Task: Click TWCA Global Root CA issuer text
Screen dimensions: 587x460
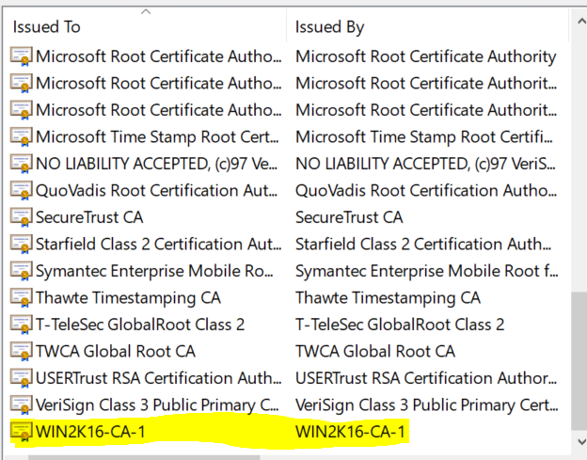Action: coord(375,352)
